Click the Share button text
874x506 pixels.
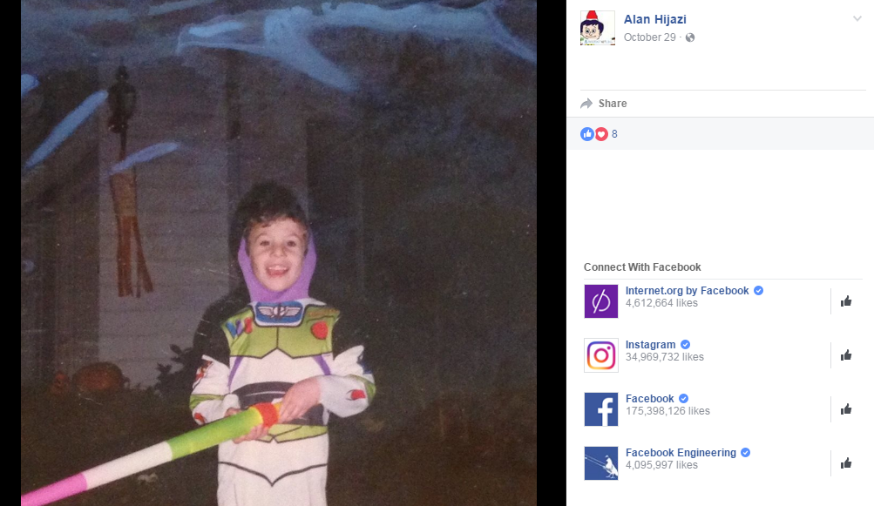click(613, 103)
